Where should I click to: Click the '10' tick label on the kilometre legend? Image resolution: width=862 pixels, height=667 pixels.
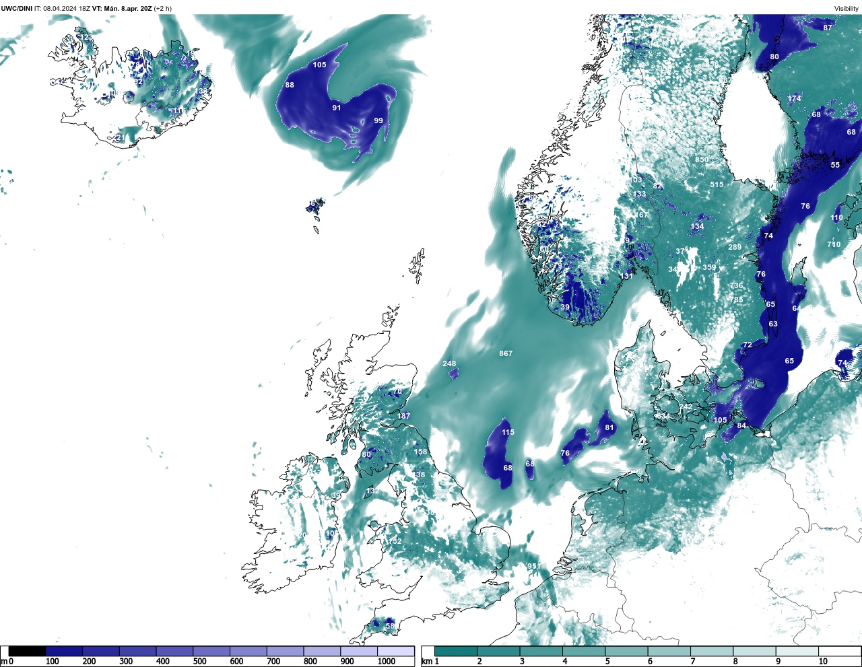[x=823, y=662]
